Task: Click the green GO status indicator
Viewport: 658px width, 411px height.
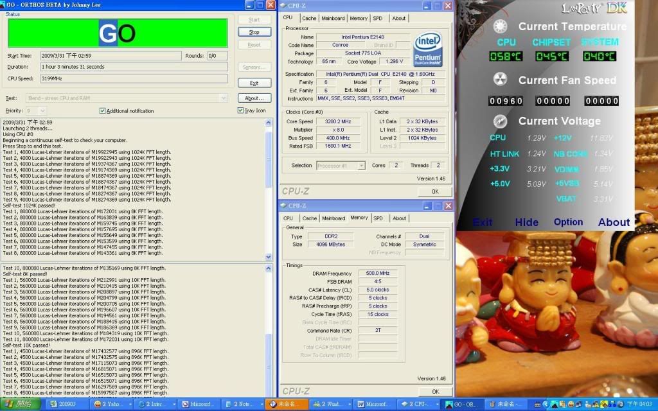Action: point(118,33)
